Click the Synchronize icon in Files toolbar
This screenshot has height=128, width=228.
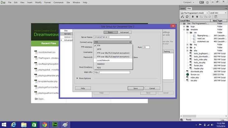point(210,17)
